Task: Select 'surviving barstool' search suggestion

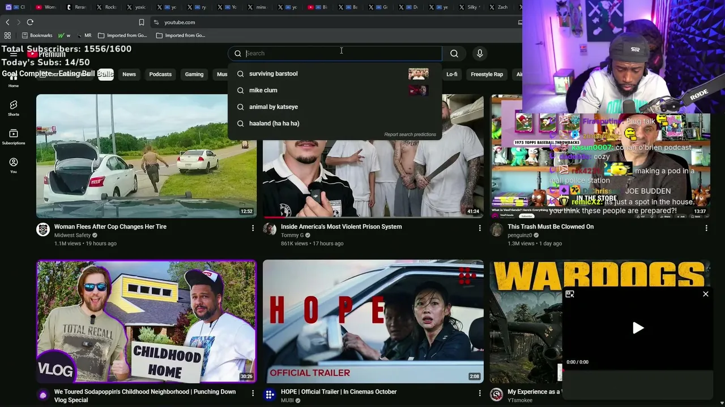Action: (335, 73)
